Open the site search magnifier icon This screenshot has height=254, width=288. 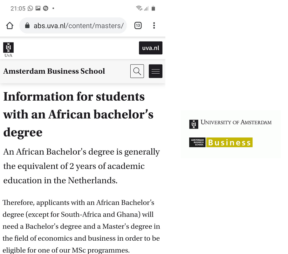pyautogui.click(x=137, y=71)
